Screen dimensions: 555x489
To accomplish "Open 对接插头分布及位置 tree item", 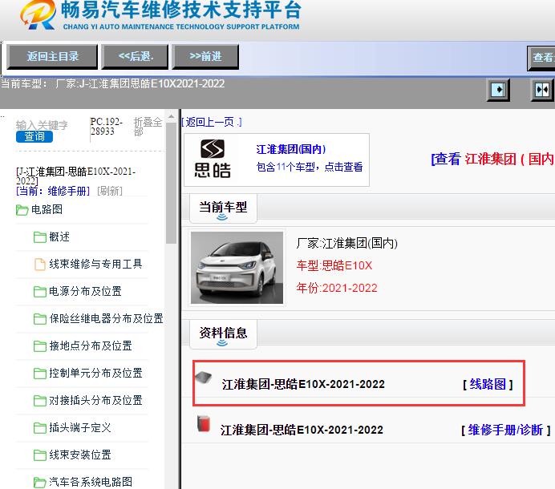I will pos(95,400).
